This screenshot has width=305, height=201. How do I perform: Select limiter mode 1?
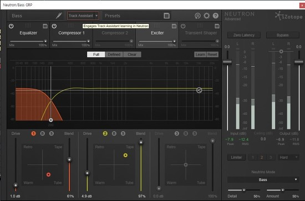[253, 157]
